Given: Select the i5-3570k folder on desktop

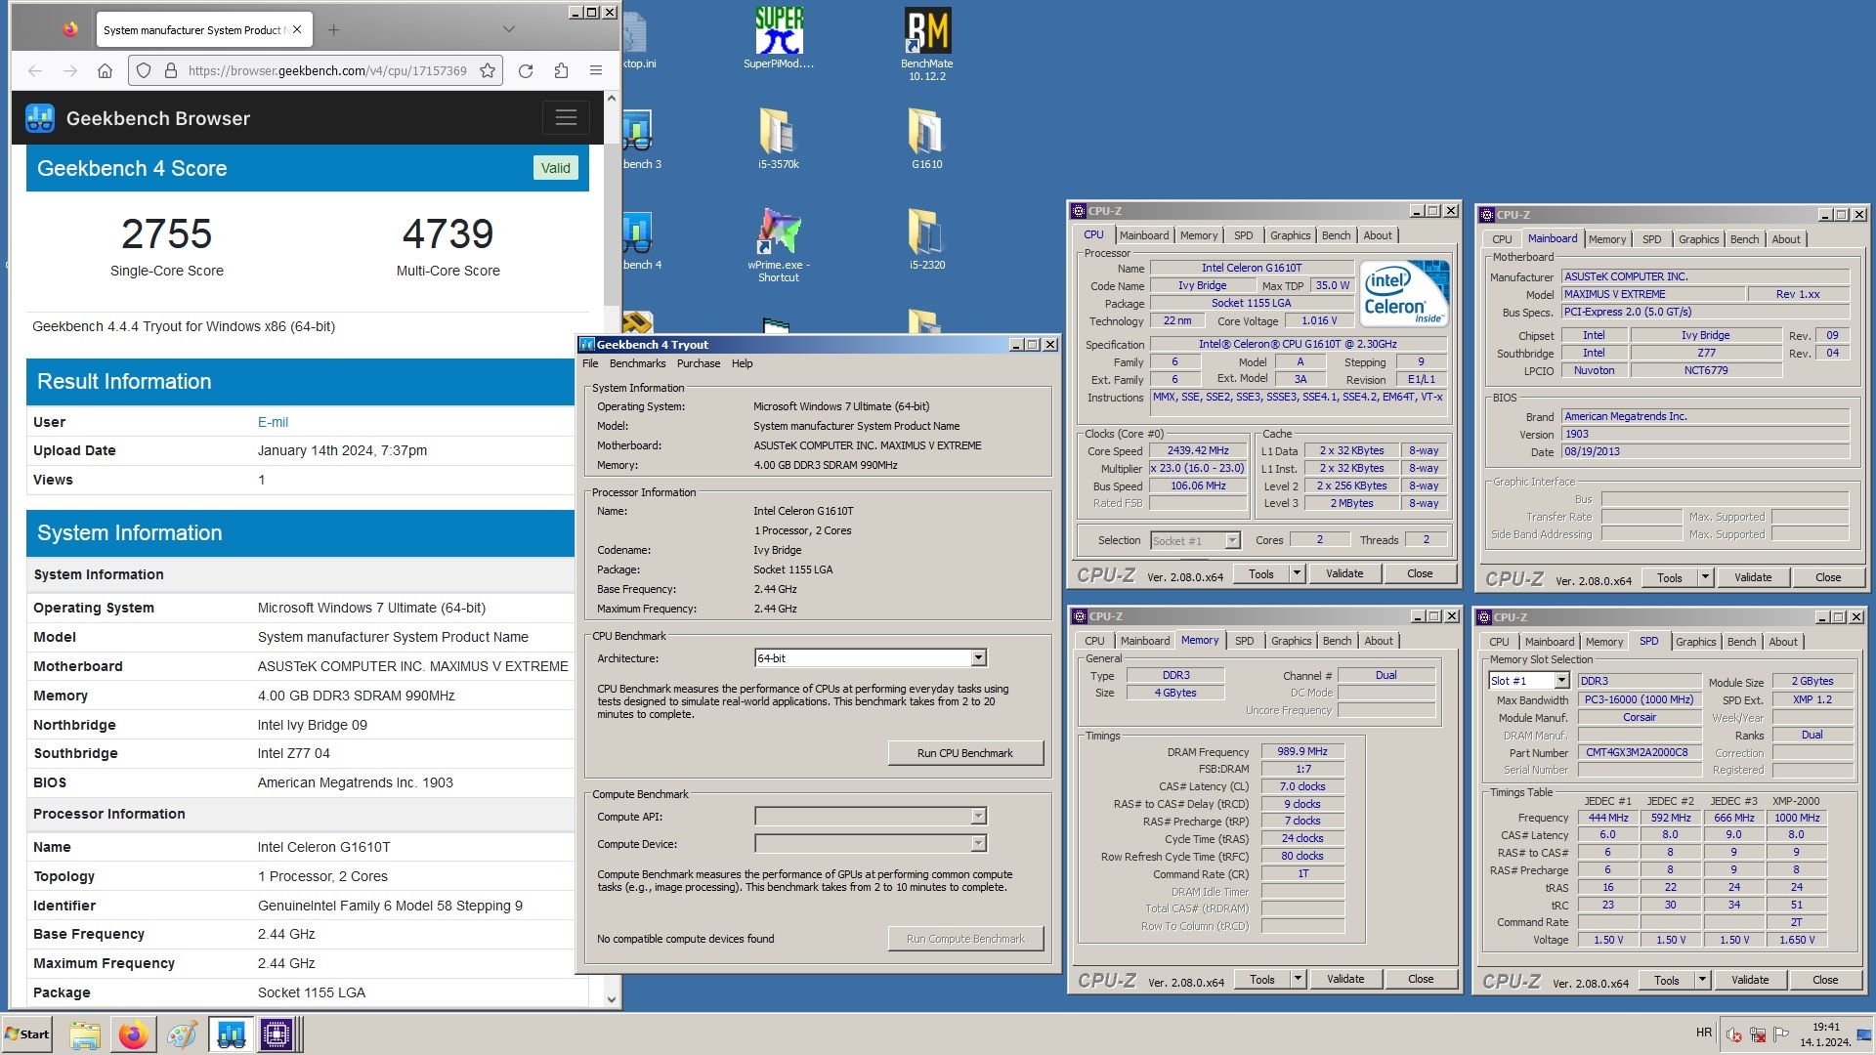Looking at the screenshot, I should (x=779, y=139).
